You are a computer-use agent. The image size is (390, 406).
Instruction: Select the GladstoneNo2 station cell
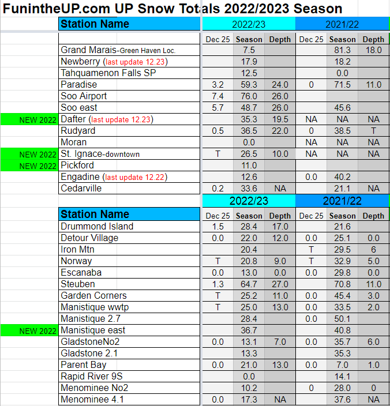[x=129, y=341]
